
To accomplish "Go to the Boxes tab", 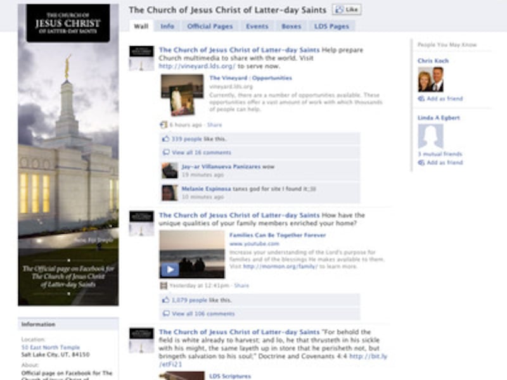I will pyautogui.click(x=291, y=26).
